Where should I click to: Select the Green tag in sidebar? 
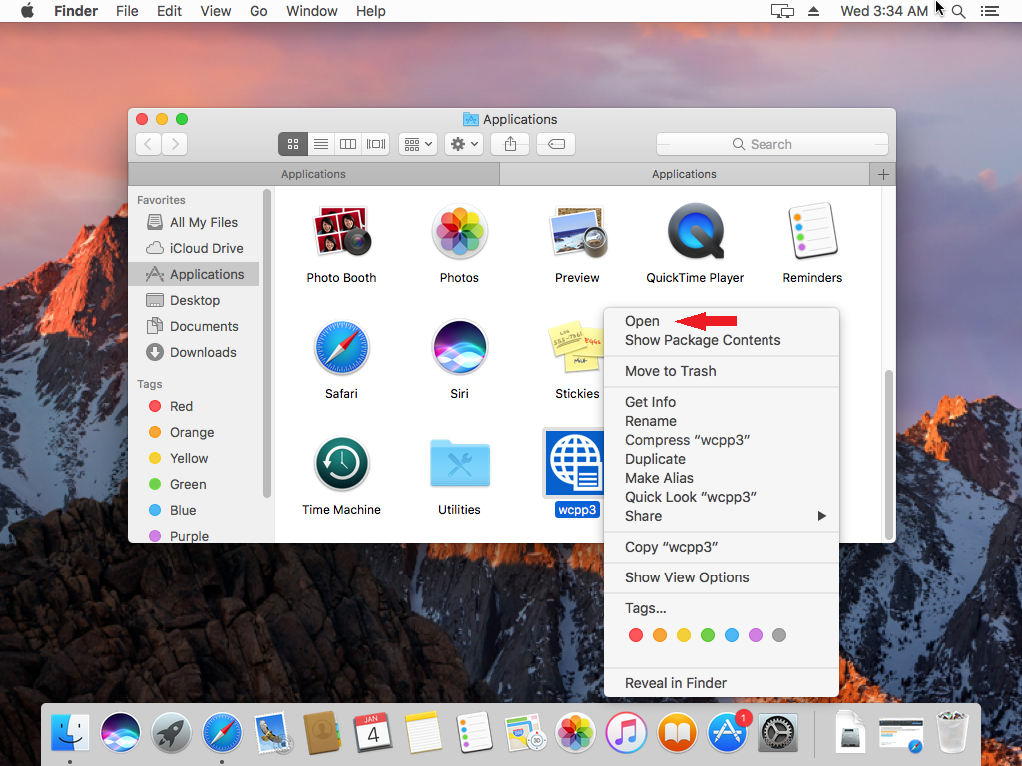(x=194, y=485)
